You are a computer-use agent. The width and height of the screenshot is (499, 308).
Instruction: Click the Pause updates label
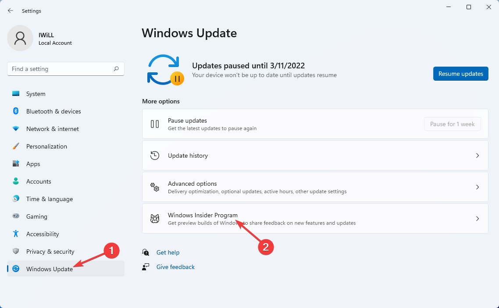187,120
